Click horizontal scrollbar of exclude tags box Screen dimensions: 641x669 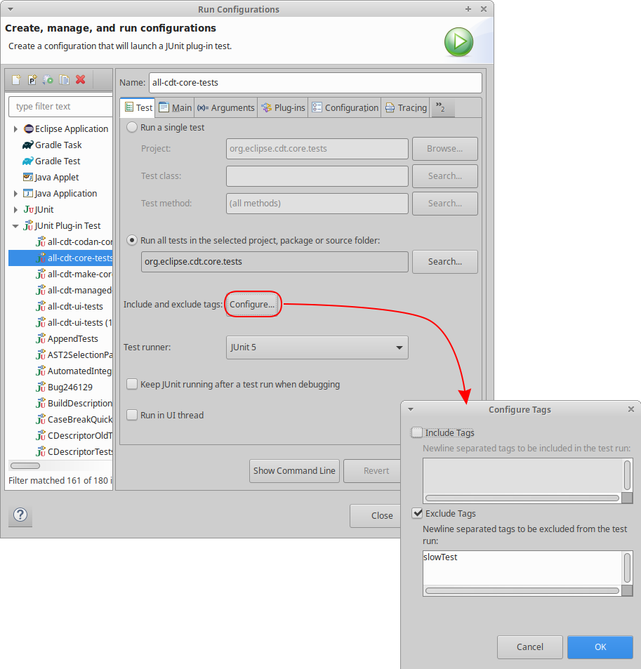tap(522, 590)
